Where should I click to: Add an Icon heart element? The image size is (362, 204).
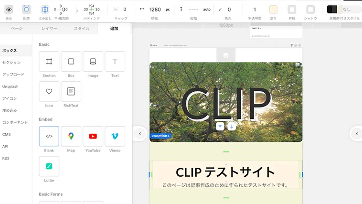pos(49,91)
